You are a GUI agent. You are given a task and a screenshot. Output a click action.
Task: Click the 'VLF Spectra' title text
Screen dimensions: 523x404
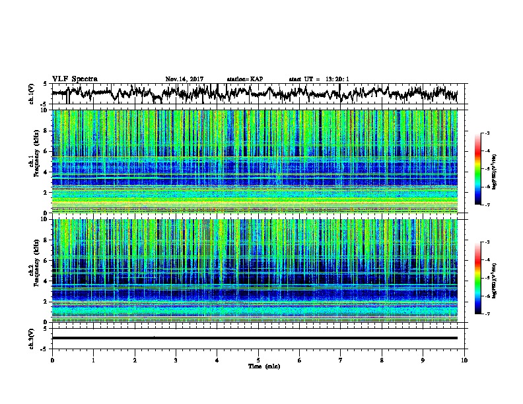(75, 79)
